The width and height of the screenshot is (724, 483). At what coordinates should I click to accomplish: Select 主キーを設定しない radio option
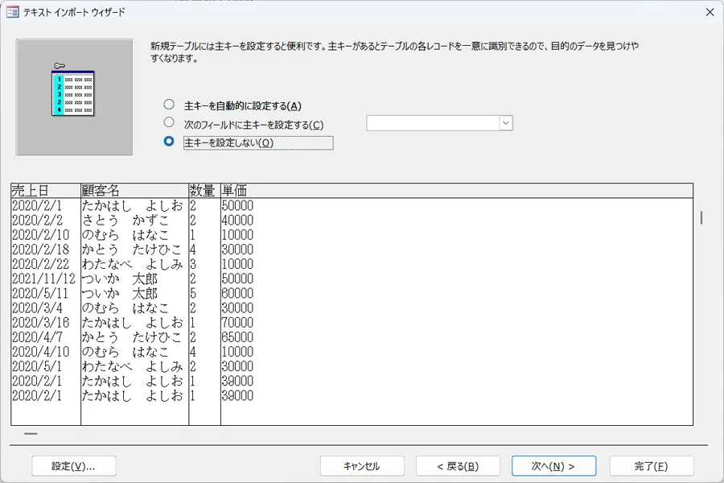click(x=169, y=142)
